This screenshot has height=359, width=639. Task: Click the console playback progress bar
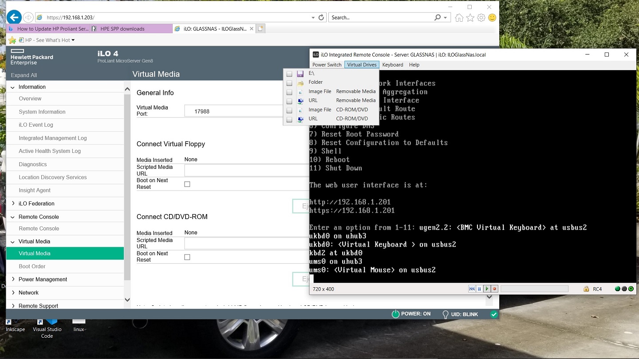534,289
